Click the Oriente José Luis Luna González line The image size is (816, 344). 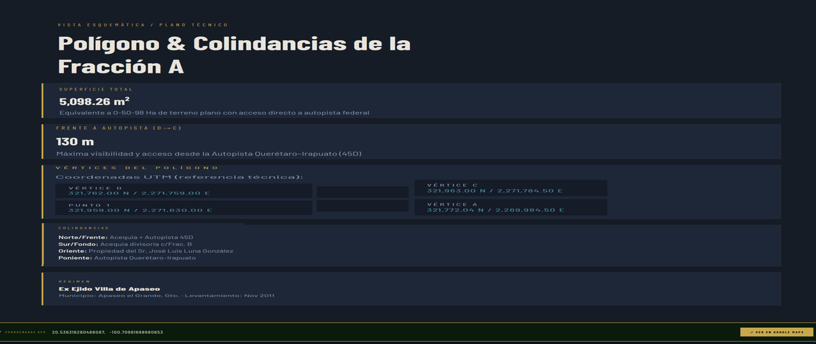(x=146, y=251)
